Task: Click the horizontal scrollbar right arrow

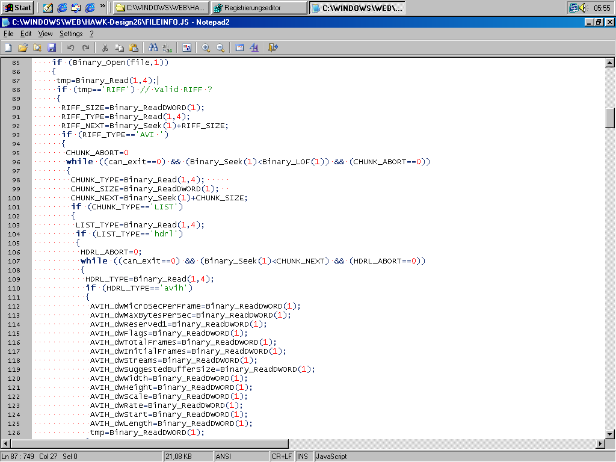Action: pyautogui.click(x=600, y=443)
